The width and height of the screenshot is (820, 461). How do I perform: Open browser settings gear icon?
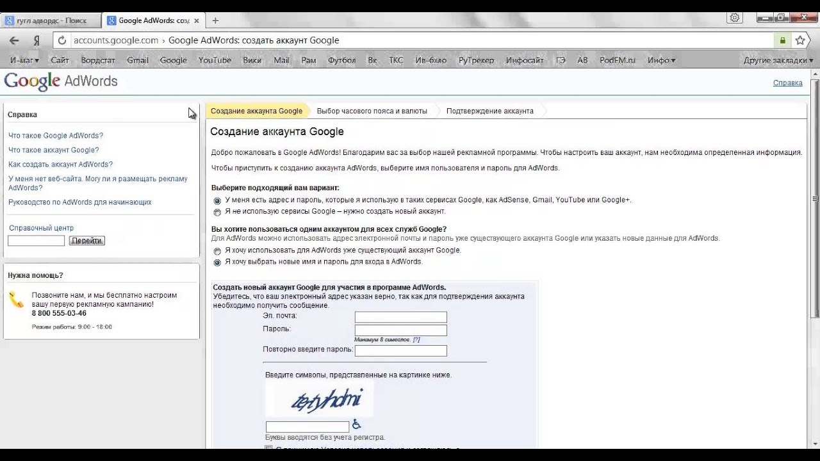point(735,17)
